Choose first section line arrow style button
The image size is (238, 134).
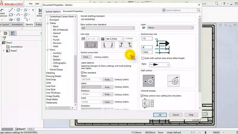(91, 45)
